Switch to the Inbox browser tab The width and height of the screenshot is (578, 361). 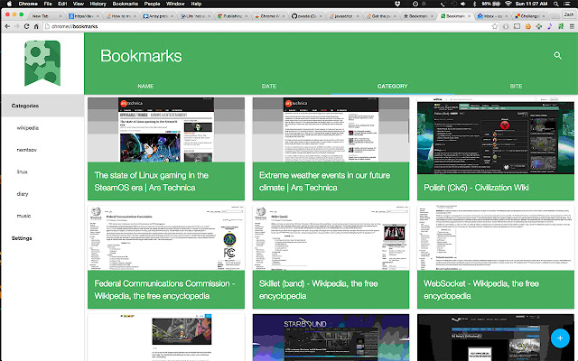click(x=493, y=16)
